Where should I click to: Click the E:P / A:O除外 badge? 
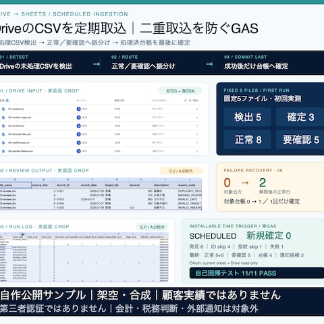[x=153, y=227]
